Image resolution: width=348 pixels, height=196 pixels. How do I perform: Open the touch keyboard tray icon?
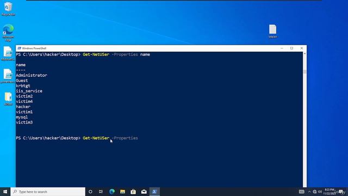[301, 192]
